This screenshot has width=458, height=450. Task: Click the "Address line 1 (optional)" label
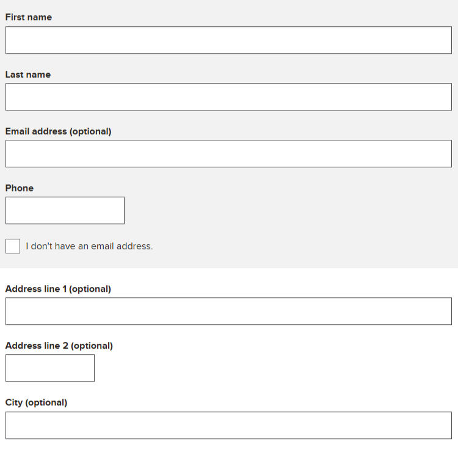point(58,289)
